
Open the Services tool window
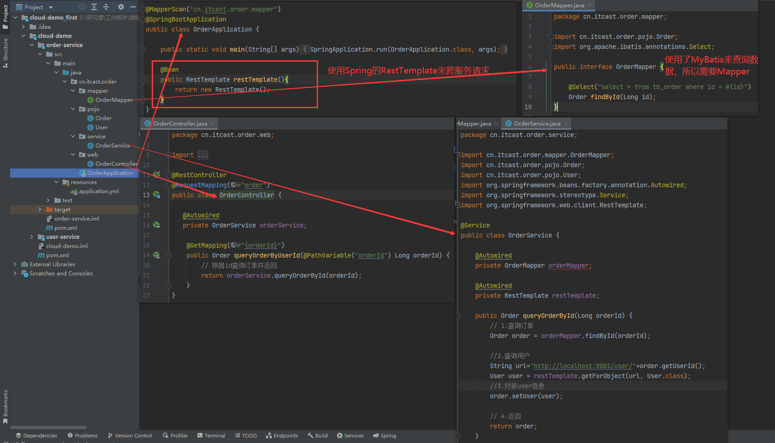click(x=350, y=436)
